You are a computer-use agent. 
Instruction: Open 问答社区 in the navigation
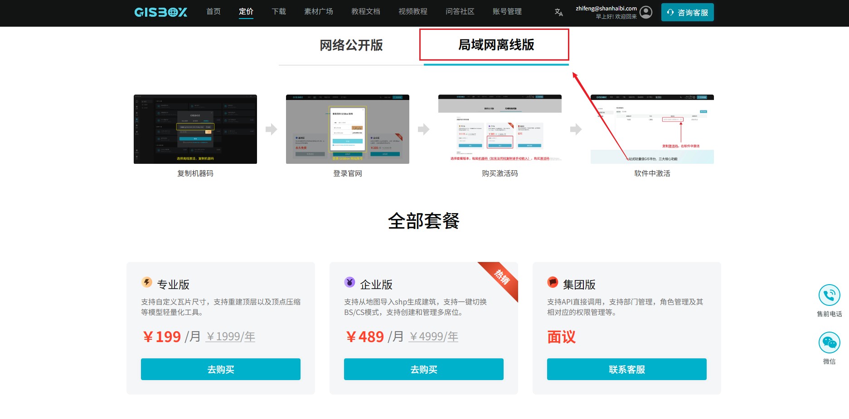coord(460,11)
